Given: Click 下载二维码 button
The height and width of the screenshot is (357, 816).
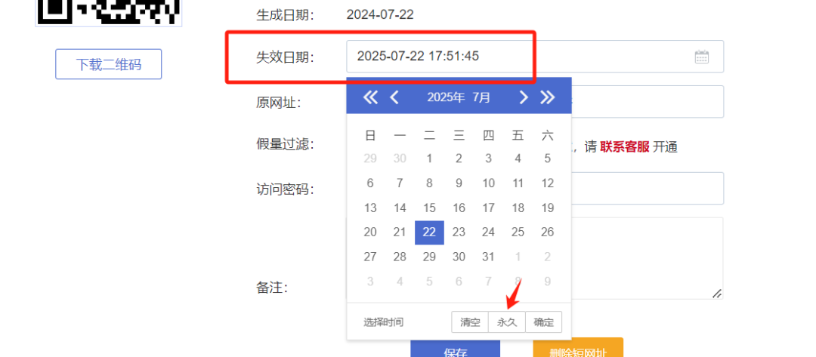Looking at the screenshot, I should pos(109,64).
